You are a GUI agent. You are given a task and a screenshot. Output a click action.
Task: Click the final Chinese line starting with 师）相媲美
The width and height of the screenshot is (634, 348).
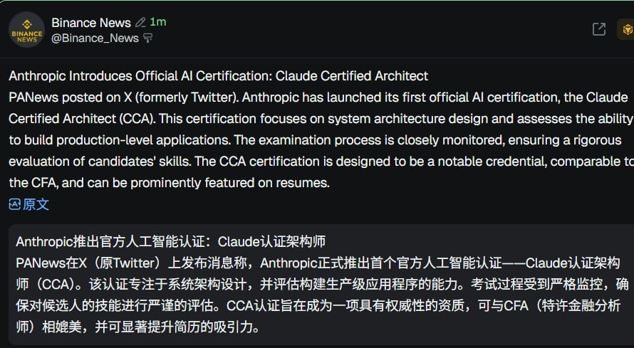click(x=137, y=328)
